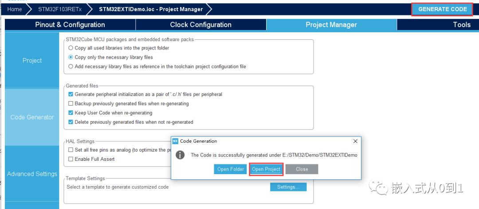Close Code Generation dialog with X
Image resolution: width=479 pixels, height=209 pixels.
[355, 141]
